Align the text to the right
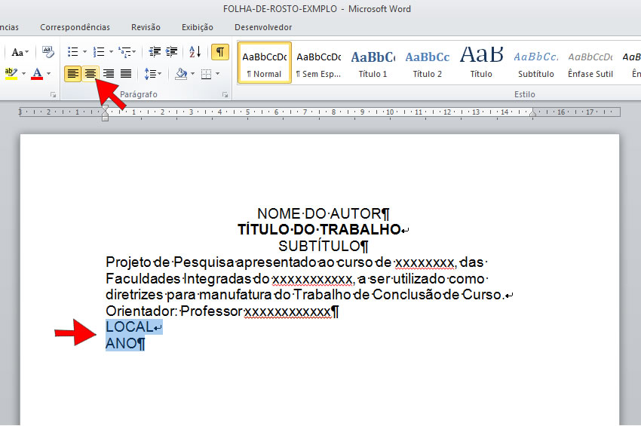The image size is (641, 426). (108, 74)
